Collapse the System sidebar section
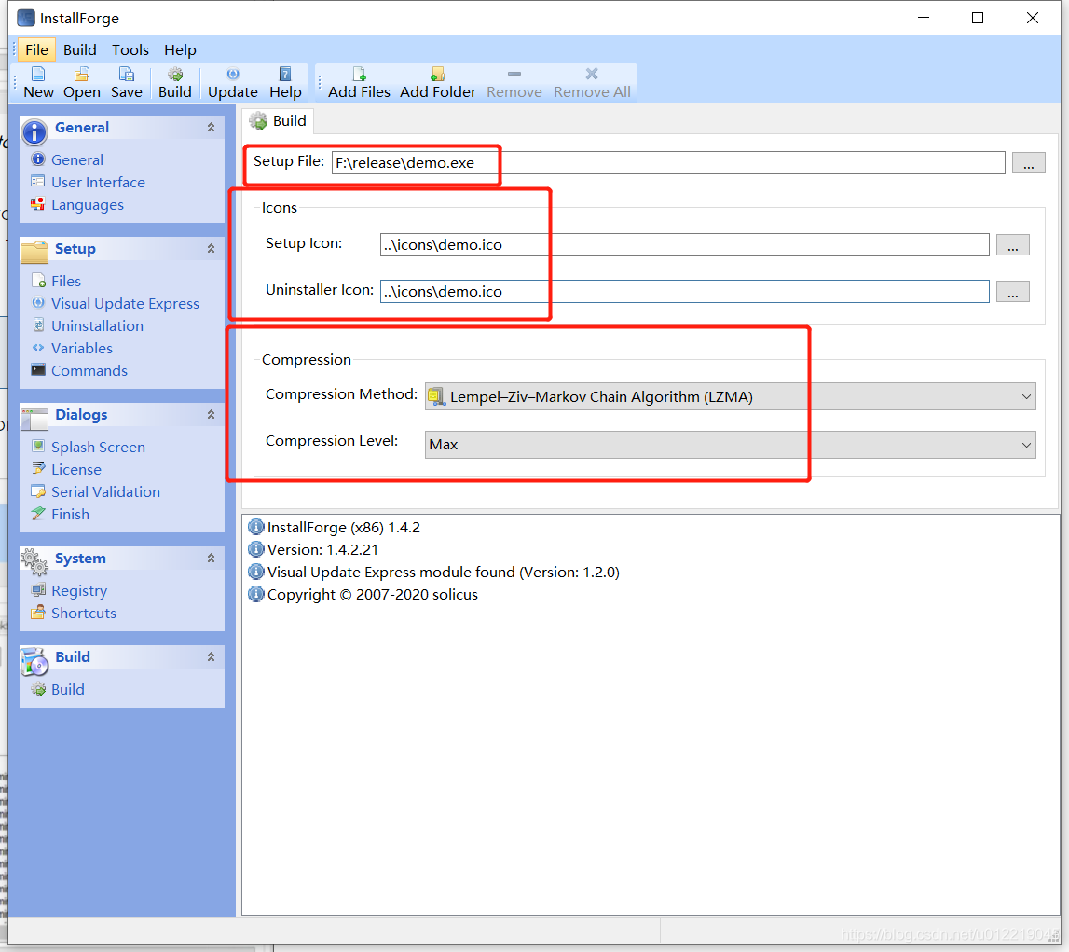 pyautogui.click(x=211, y=559)
